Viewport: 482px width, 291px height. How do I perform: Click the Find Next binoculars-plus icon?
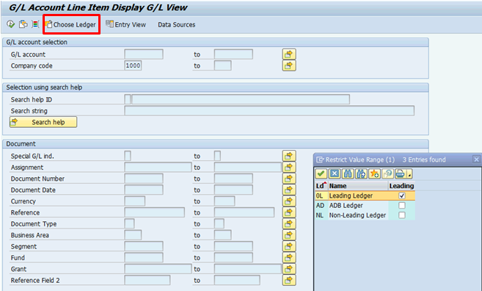361,173
